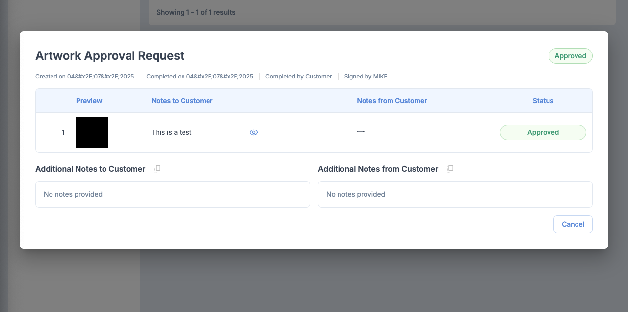Click the 'Created on' date text
This screenshot has width=628, height=312.
84,77
